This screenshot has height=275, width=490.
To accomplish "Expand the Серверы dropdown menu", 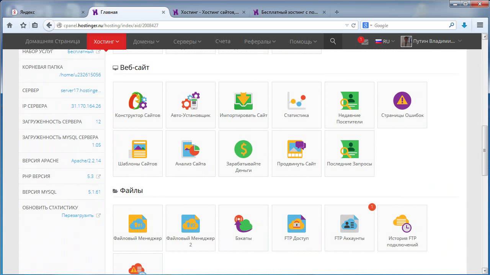I will [187, 41].
